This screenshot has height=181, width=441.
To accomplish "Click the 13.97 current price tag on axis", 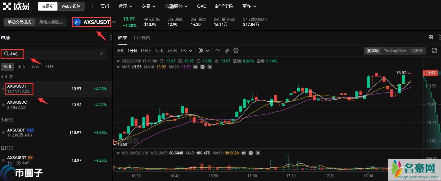I will (x=430, y=73).
